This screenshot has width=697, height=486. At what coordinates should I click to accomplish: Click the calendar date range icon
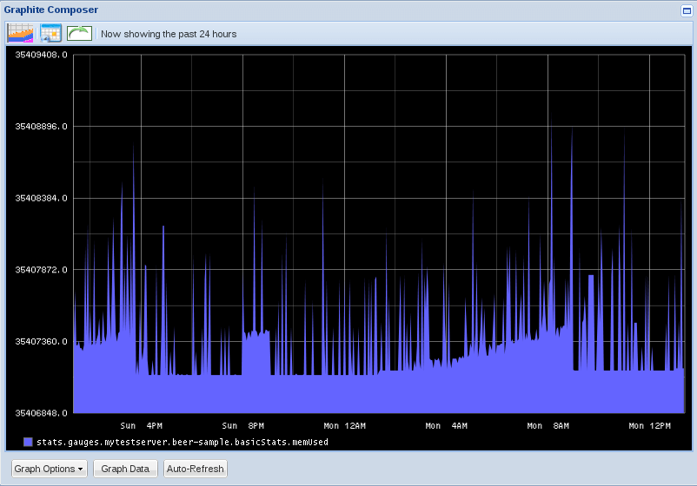coord(50,34)
